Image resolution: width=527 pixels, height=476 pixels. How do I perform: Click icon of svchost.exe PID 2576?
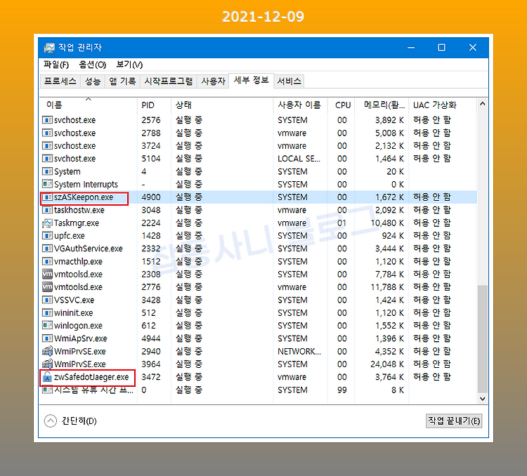pos(47,120)
